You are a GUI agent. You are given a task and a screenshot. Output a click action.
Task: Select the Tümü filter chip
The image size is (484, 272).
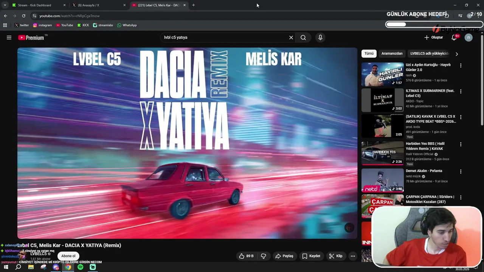tap(369, 54)
